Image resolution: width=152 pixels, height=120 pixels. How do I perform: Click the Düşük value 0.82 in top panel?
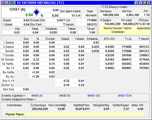point(26,20)
